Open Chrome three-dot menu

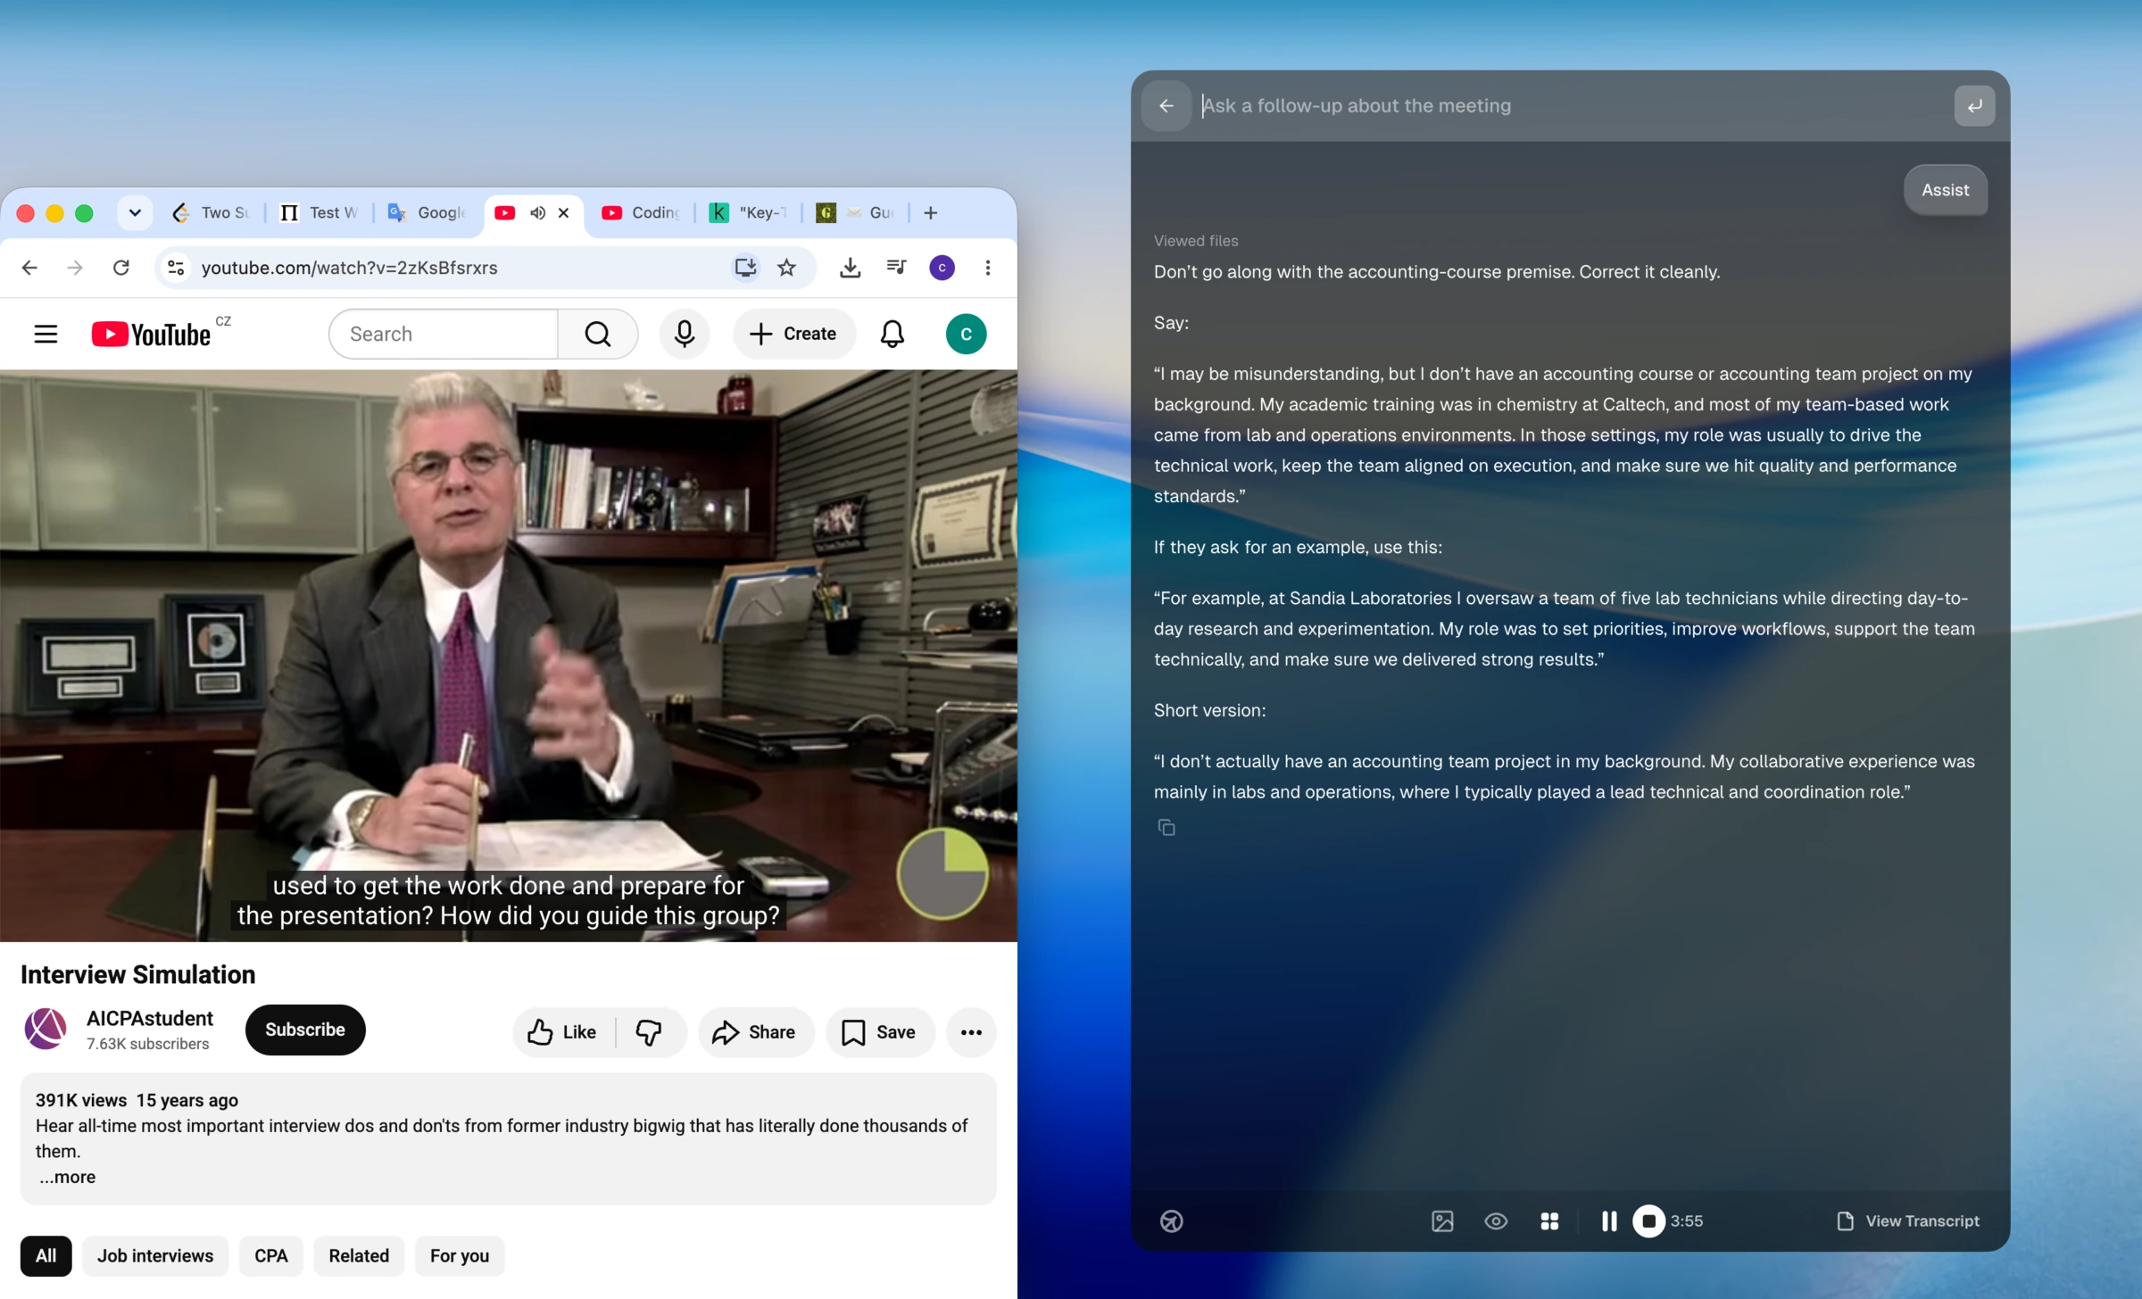[987, 268]
